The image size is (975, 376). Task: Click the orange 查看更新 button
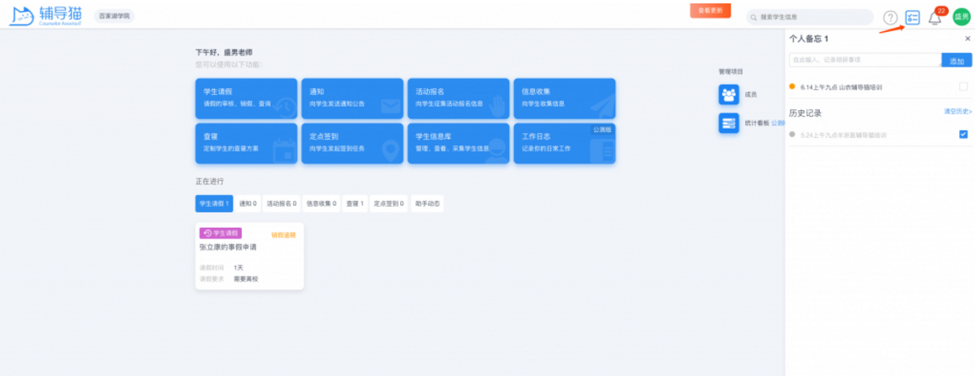[710, 11]
